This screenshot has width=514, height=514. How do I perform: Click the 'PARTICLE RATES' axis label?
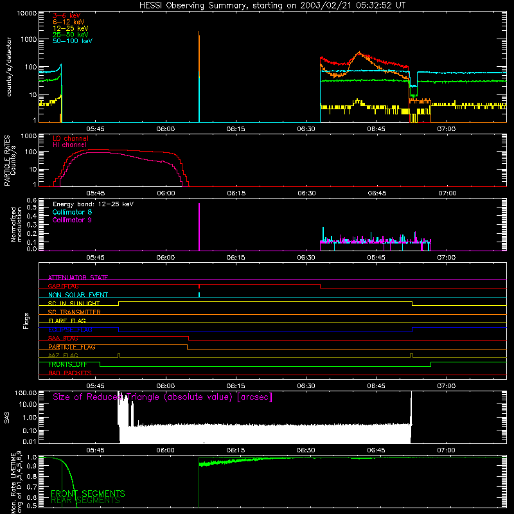[x=7, y=161]
